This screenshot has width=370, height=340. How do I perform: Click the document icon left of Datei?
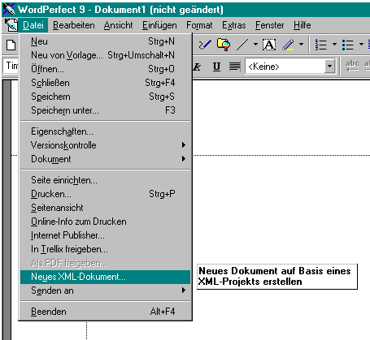[11, 25]
